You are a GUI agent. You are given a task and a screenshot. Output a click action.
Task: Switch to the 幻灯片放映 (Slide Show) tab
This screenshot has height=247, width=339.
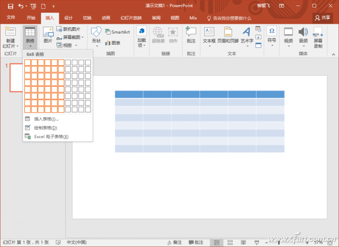(131, 18)
